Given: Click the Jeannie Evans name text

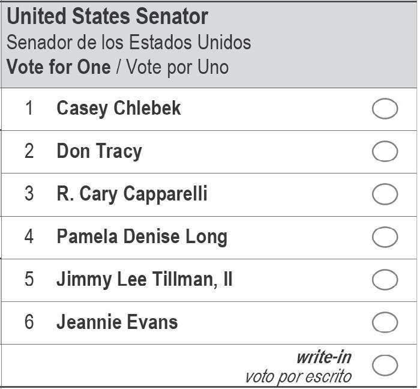Looking at the screenshot, I should [x=117, y=322].
